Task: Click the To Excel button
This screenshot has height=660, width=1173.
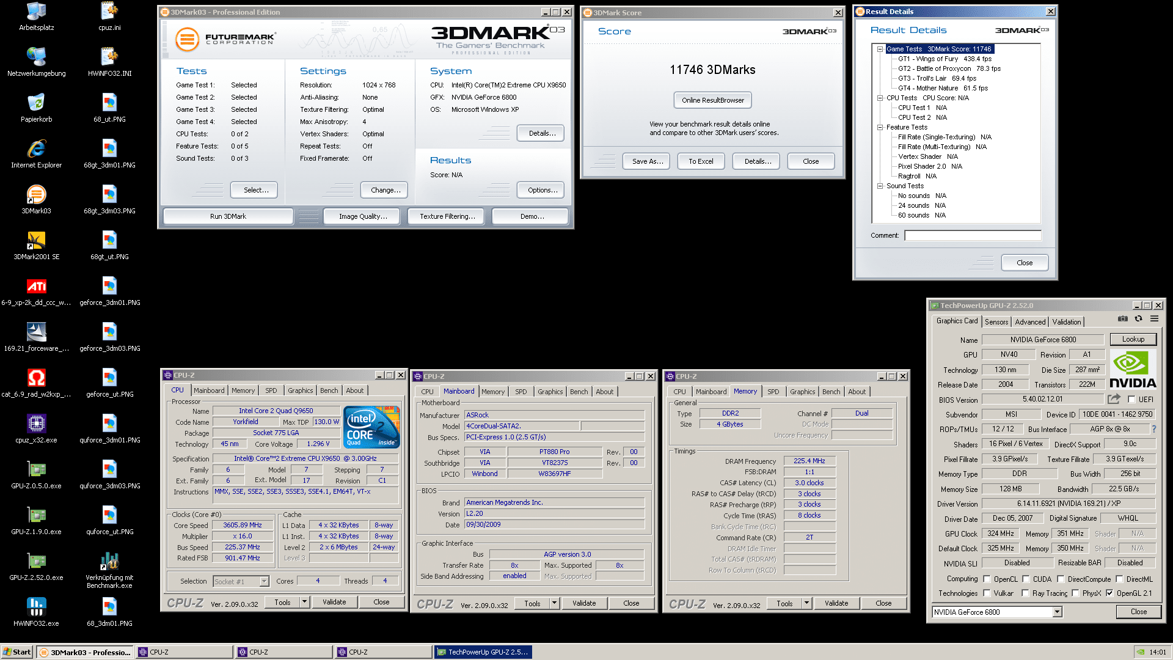Action: coord(701,161)
